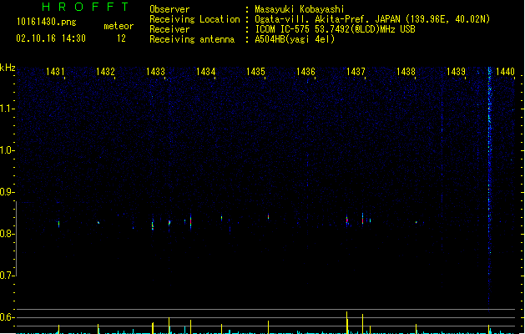This screenshot has height=334, width=525.
Task: Click the Observer label
Action: point(169,9)
